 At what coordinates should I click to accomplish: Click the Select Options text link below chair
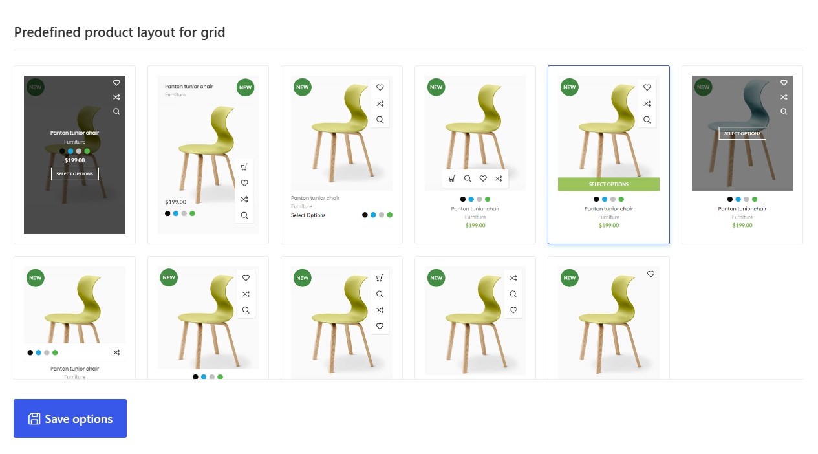click(x=308, y=215)
